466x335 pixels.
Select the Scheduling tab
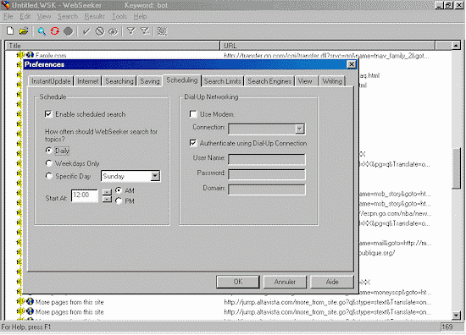182,80
